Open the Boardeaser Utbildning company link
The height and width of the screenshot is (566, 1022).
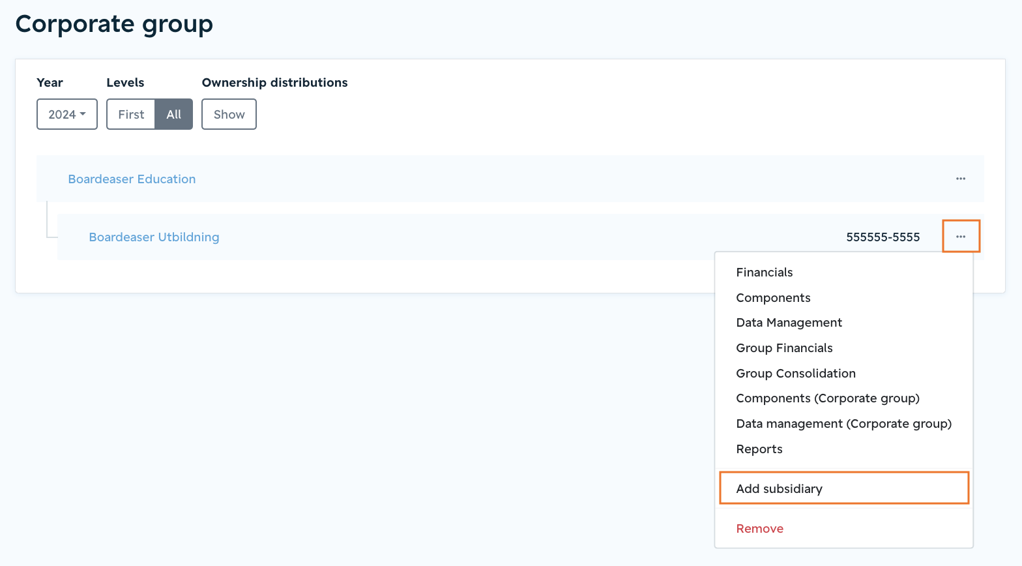point(154,237)
